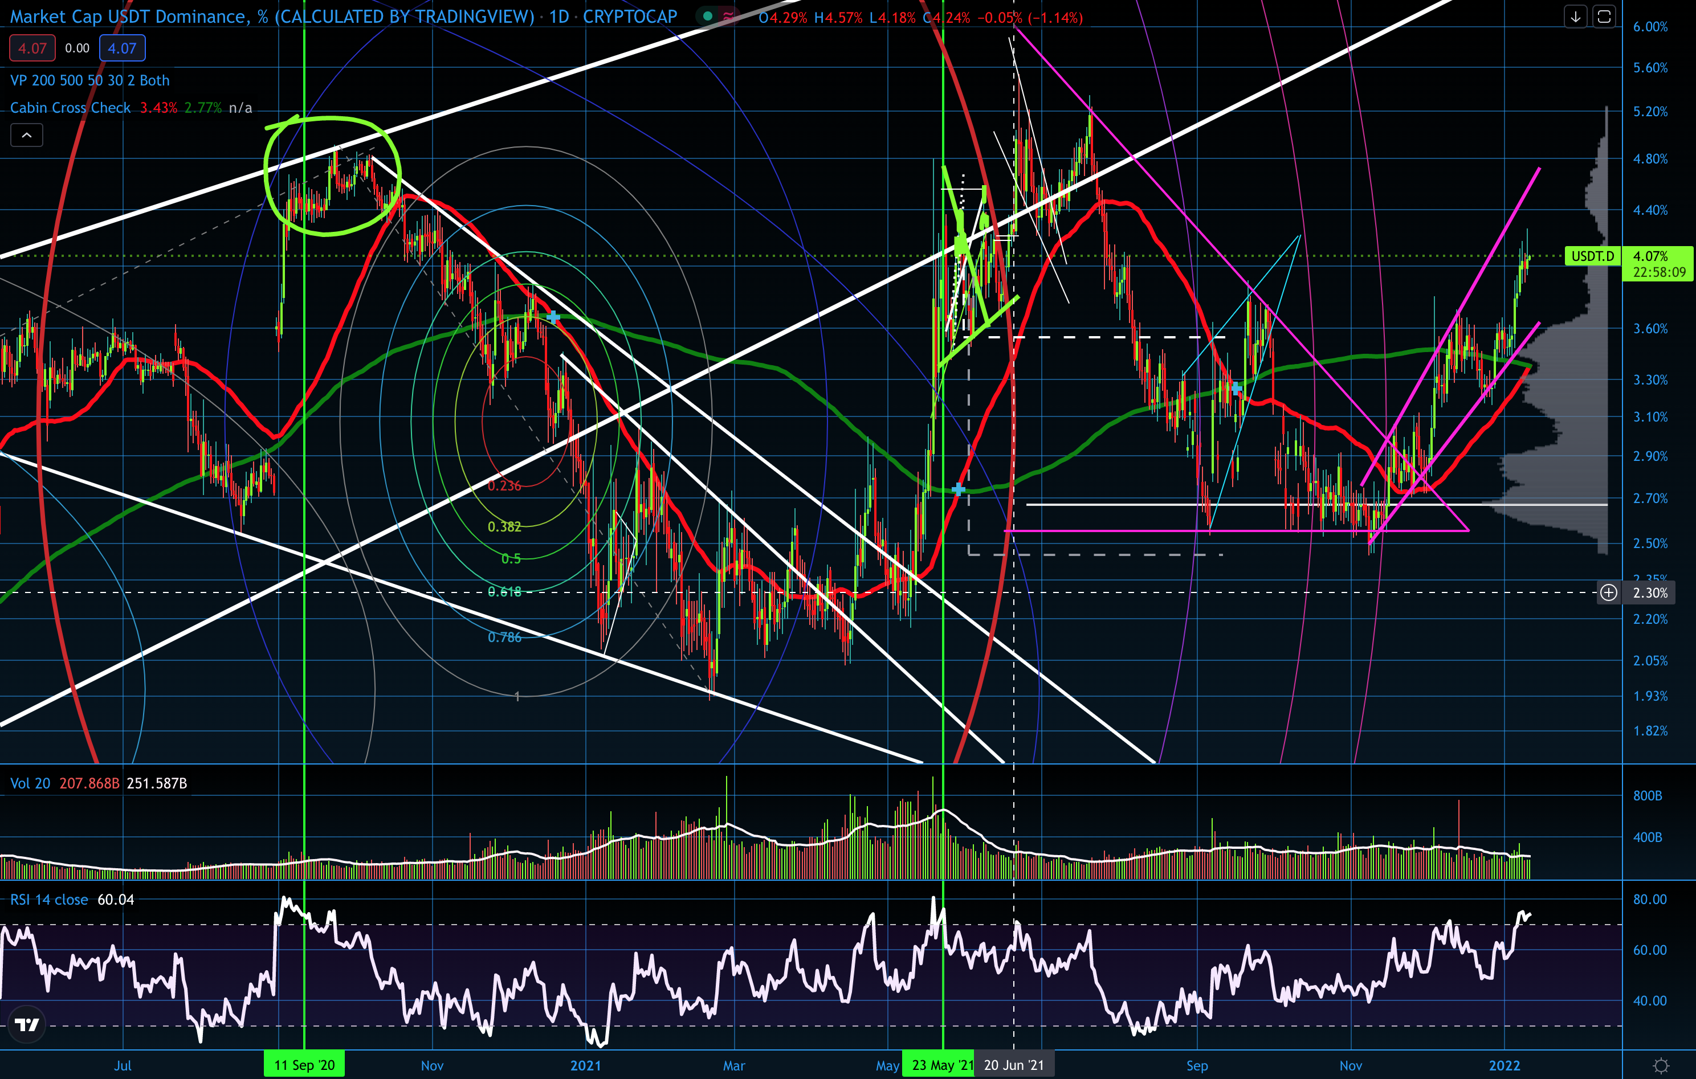Click the 11 Sep '20 date label

[304, 1064]
